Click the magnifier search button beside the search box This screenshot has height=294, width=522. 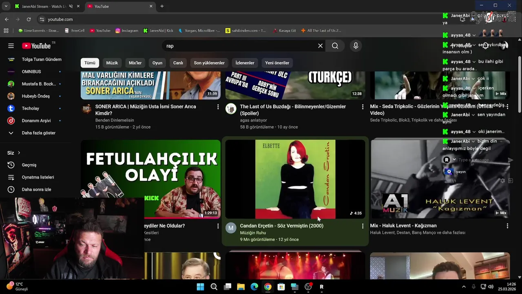(335, 46)
